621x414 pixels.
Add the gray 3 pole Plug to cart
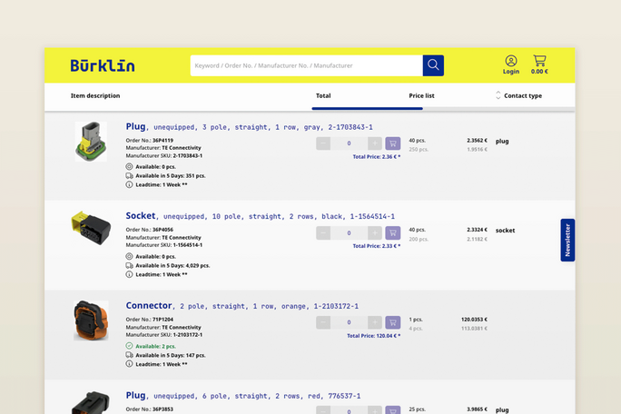click(x=392, y=143)
